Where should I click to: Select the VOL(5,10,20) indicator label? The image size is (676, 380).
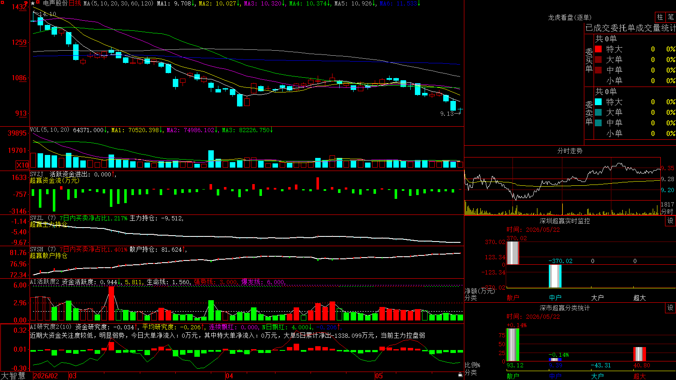pyautogui.click(x=49, y=130)
